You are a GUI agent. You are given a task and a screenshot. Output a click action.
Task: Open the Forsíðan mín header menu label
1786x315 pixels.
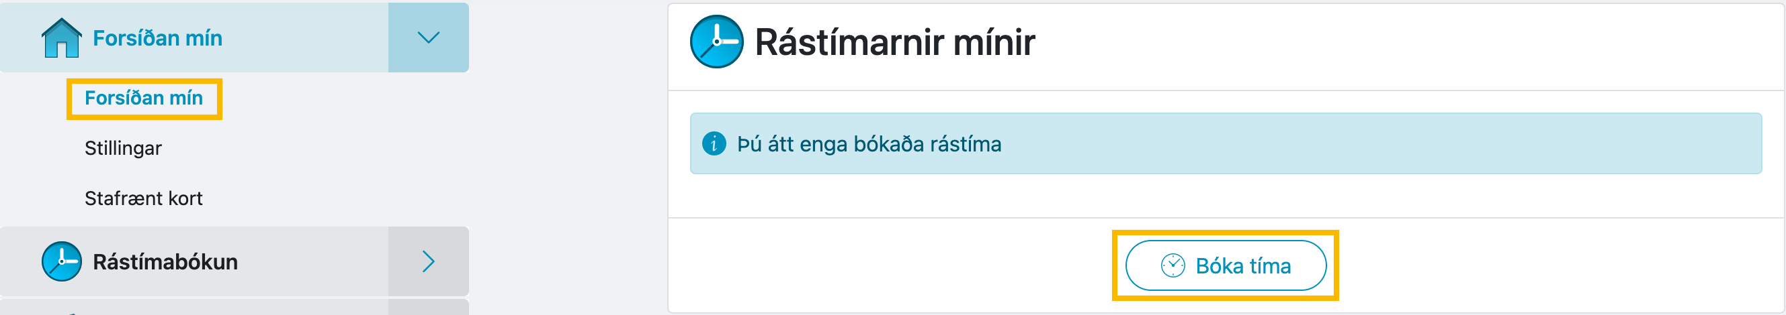tap(157, 38)
